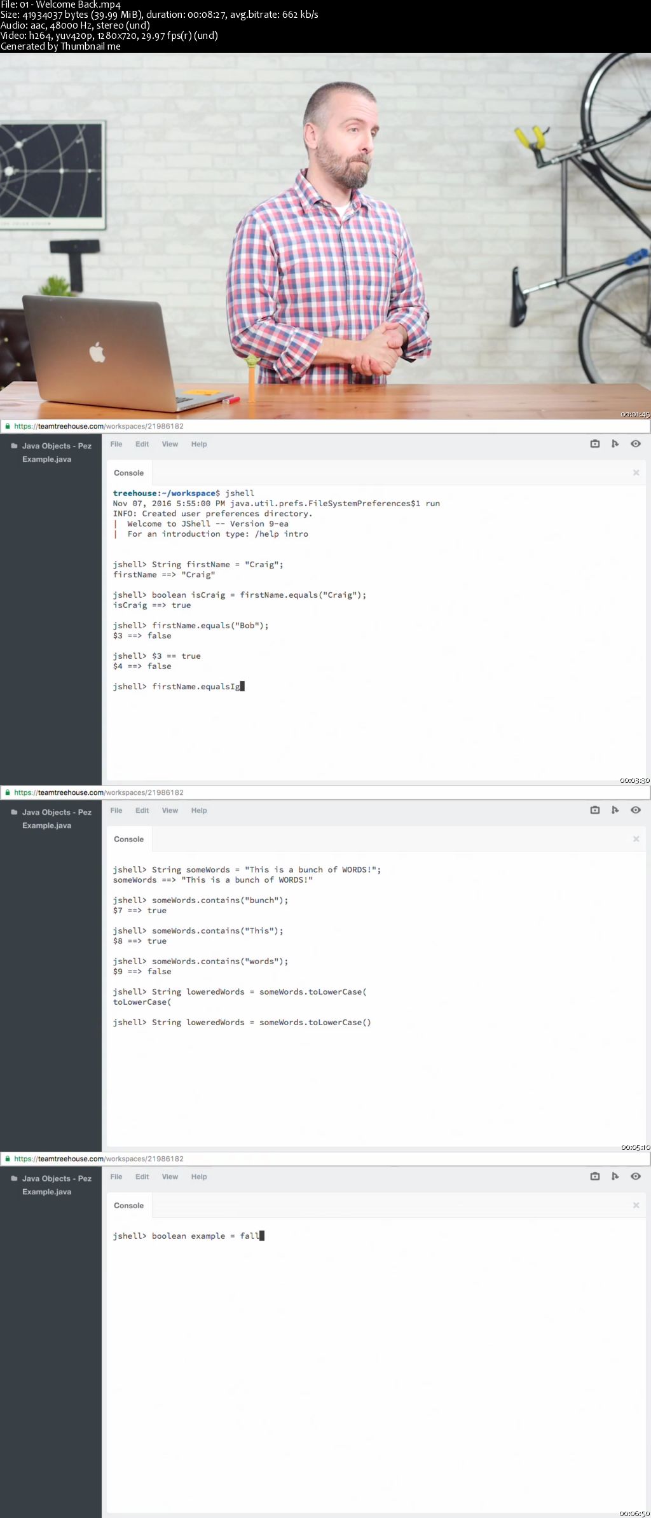
Task: Click the snapshot icon in the firstName console frame
Action: [595, 444]
